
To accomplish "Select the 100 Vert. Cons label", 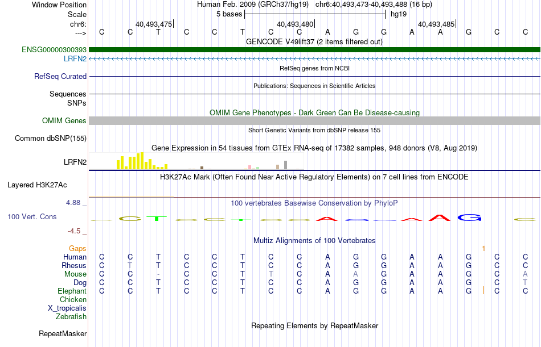I will point(32,216).
